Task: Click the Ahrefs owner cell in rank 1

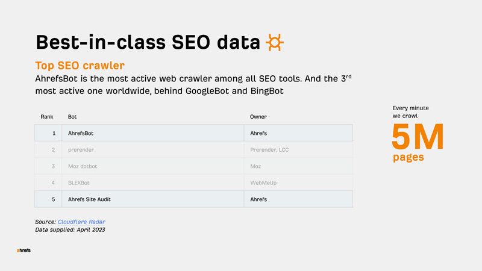Action: [x=258, y=133]
